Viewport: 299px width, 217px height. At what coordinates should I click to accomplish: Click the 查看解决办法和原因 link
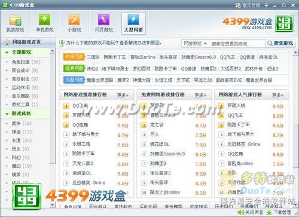pos(140,43)
